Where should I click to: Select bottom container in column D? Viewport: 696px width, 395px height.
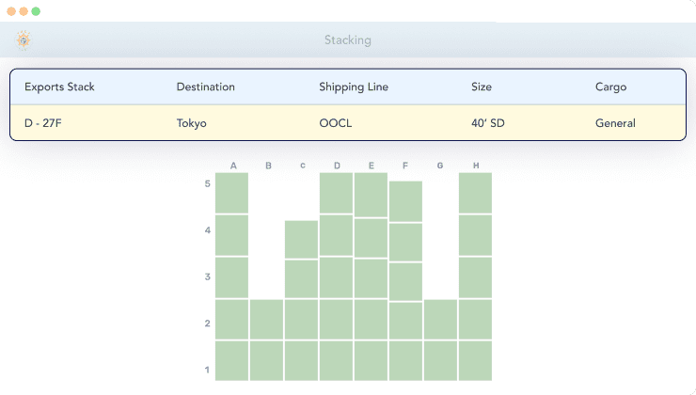tap(337, 360)
